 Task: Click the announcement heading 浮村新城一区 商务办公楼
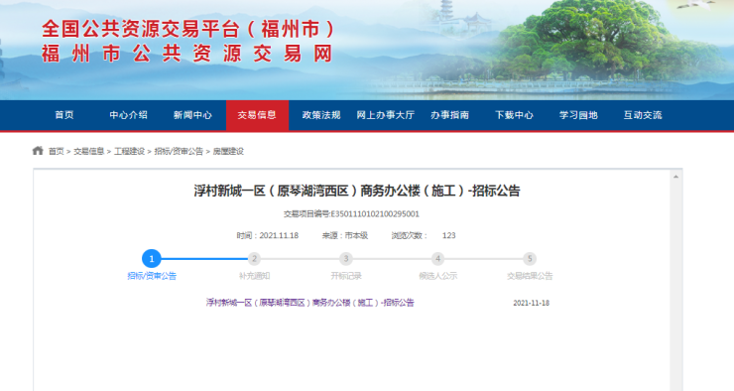click(x=357, y=191)
